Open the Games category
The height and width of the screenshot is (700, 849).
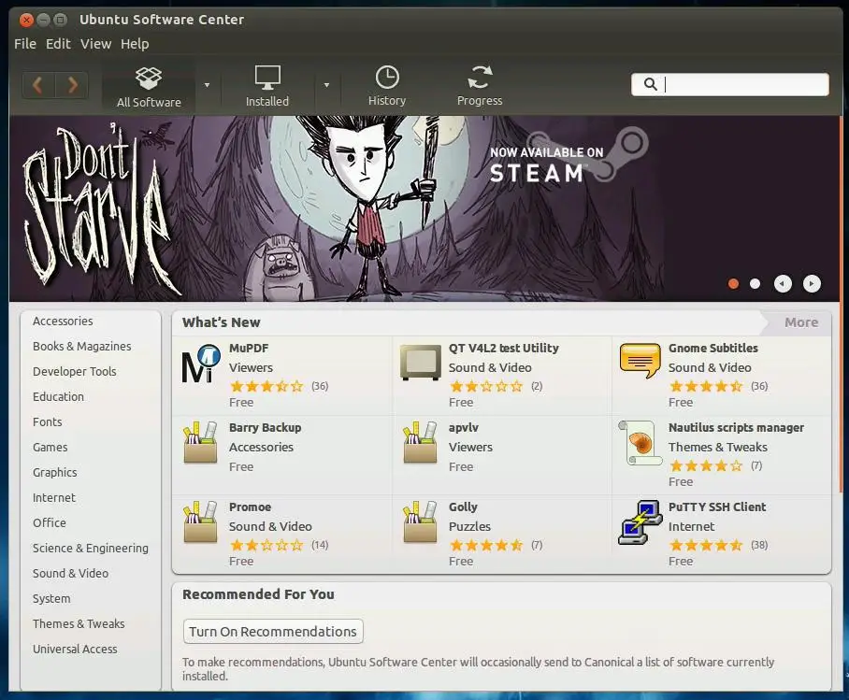[x=50, y=447]
